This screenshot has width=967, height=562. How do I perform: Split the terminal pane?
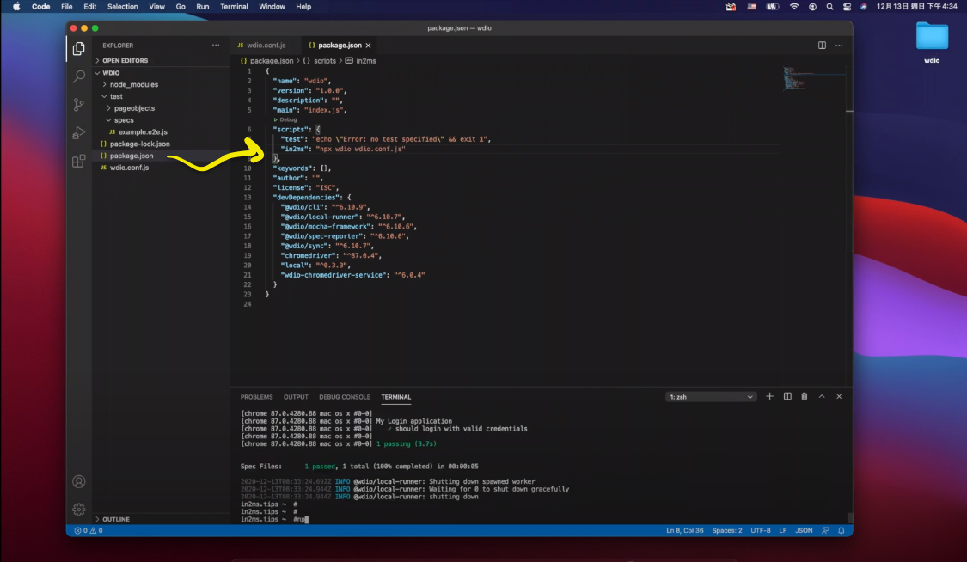click(x=787, y=397)
